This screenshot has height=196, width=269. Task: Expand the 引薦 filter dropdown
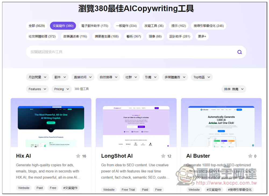(x=151, y=77)
